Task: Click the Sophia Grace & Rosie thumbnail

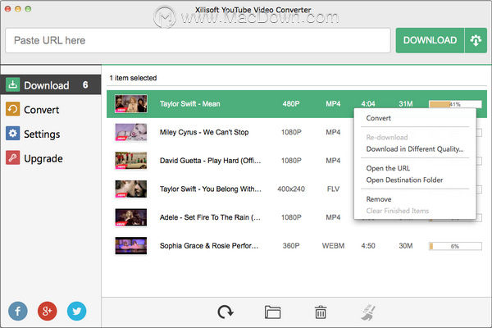Action: (x=131, y=245)
